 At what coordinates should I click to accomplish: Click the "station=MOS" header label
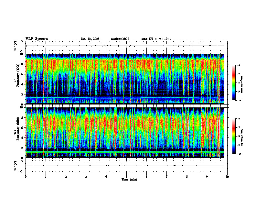[x=120, y=39]
